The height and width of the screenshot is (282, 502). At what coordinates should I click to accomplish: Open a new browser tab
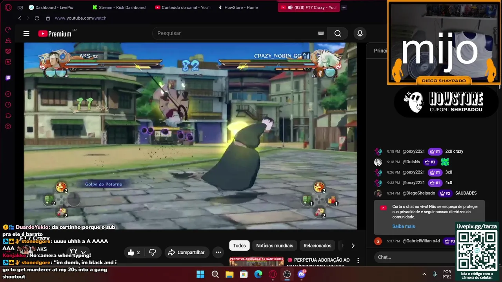click(x=344, y=7)
